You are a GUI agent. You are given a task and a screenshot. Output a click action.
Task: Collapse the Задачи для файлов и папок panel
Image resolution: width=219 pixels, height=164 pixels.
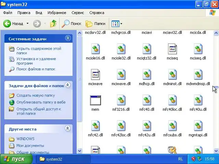[x=68, y=85]
